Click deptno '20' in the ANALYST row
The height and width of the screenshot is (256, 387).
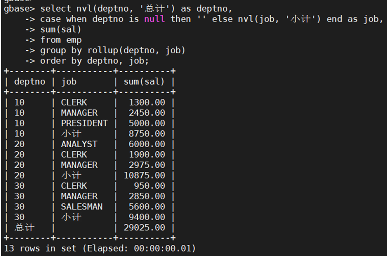(19, 144)
